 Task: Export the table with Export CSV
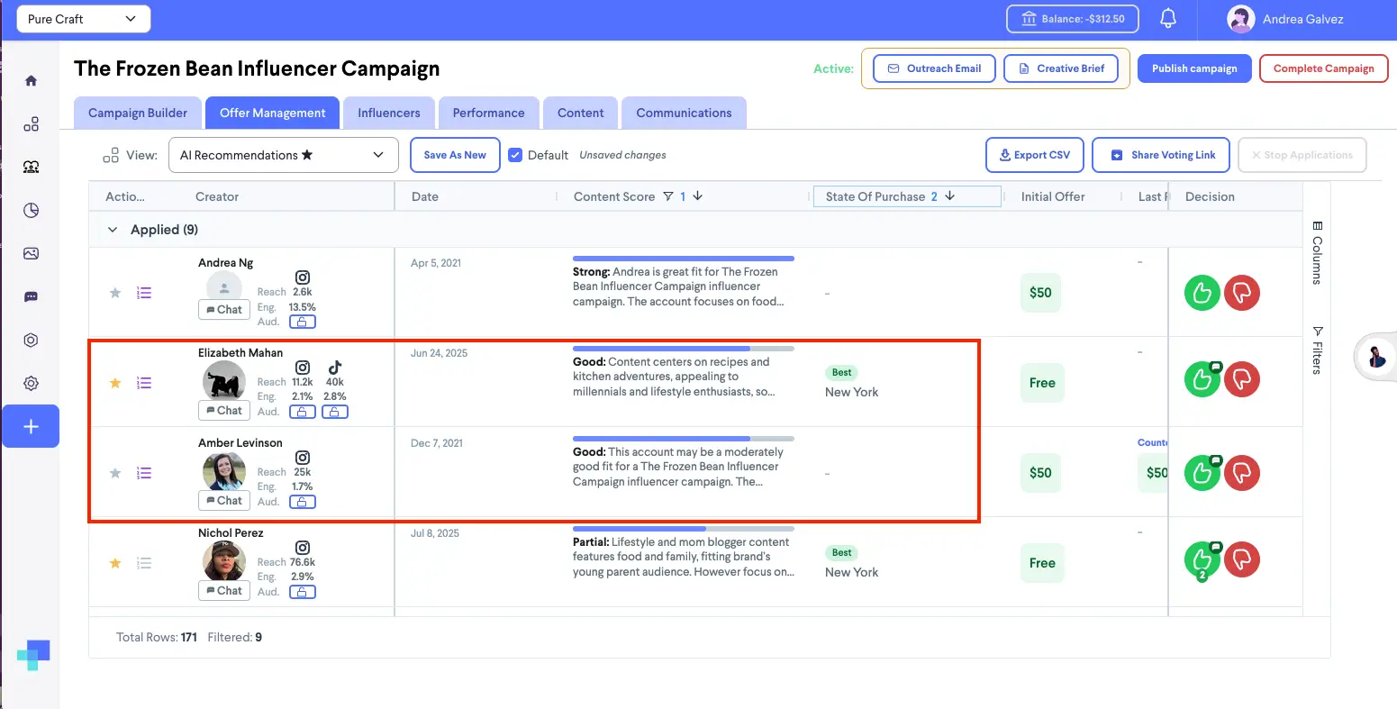[x=1035, y=155]
